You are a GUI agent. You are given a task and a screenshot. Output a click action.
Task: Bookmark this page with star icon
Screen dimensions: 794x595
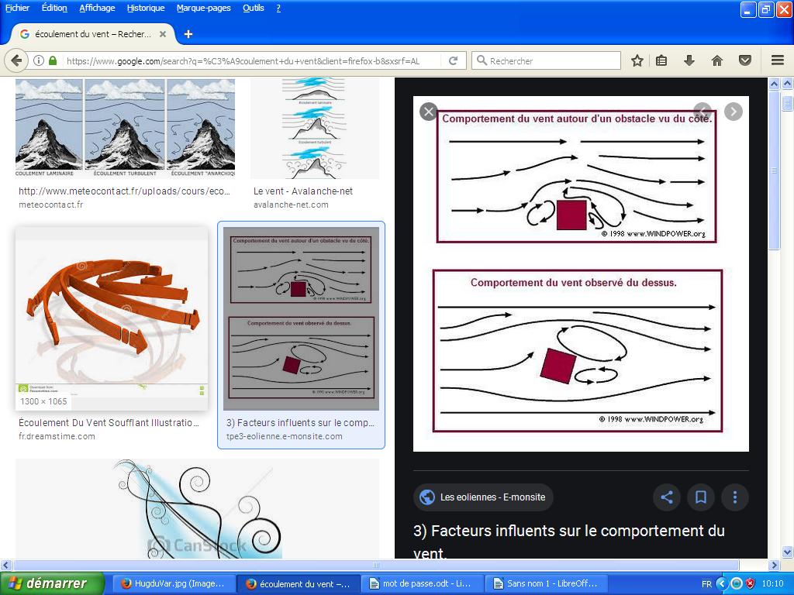point(637,60)
